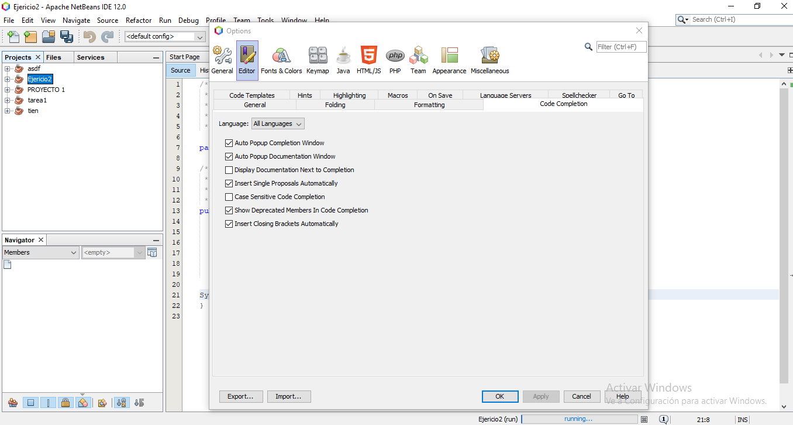Close the Projects tab
Screen dimensions: 793x425
(x=38, y=57)
